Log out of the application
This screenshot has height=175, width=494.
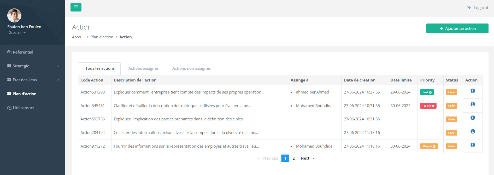(x=478, y=8)
